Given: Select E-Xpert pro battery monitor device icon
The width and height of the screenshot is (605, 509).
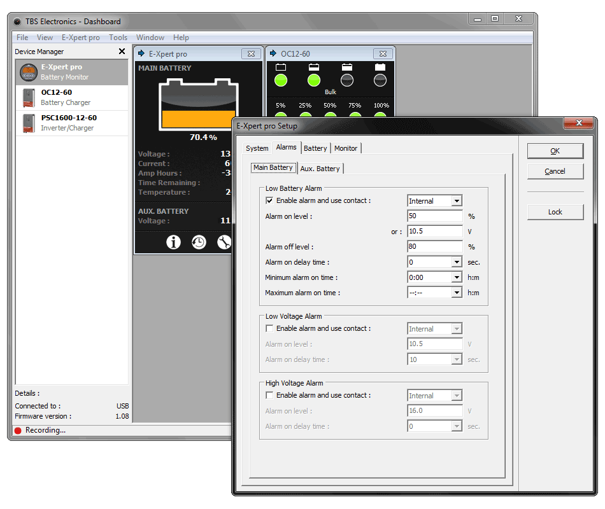Looking at the screenshot, I should 27,72.
